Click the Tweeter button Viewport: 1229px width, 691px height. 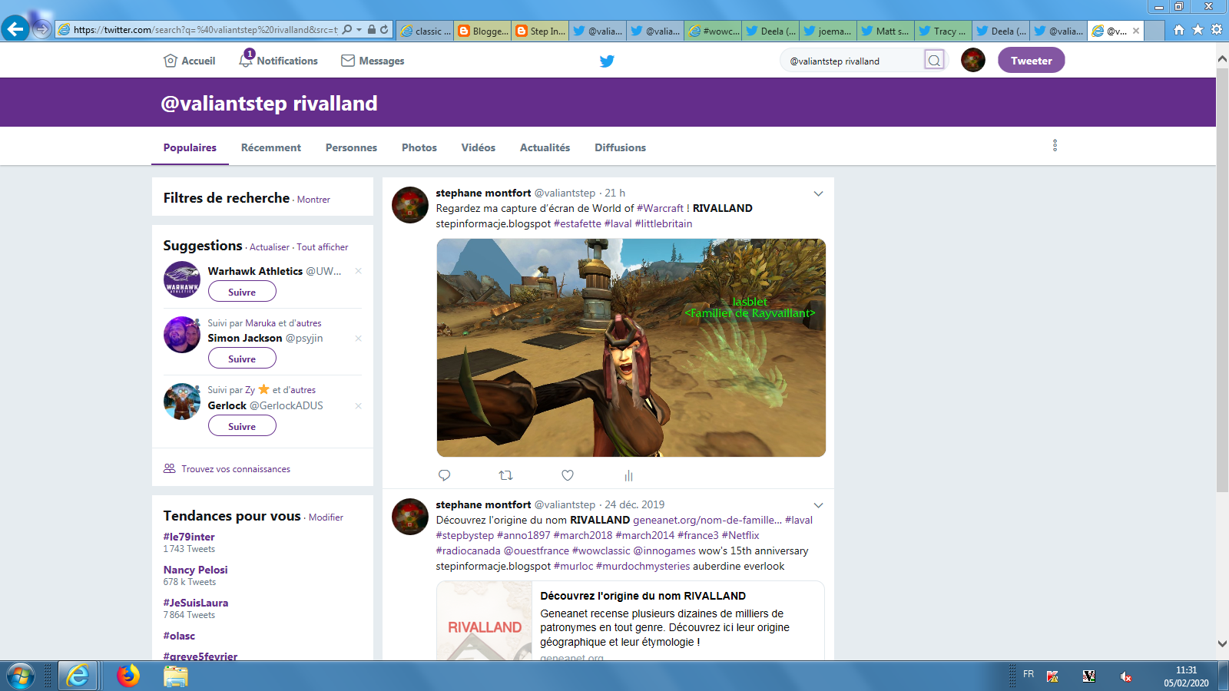[1031, 60]
